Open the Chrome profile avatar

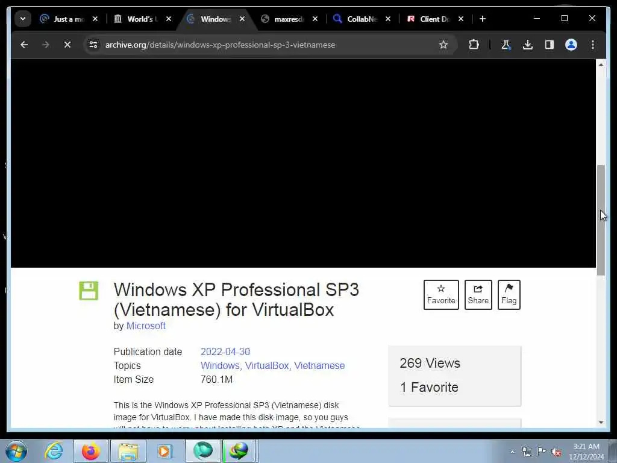click(571, 45)
